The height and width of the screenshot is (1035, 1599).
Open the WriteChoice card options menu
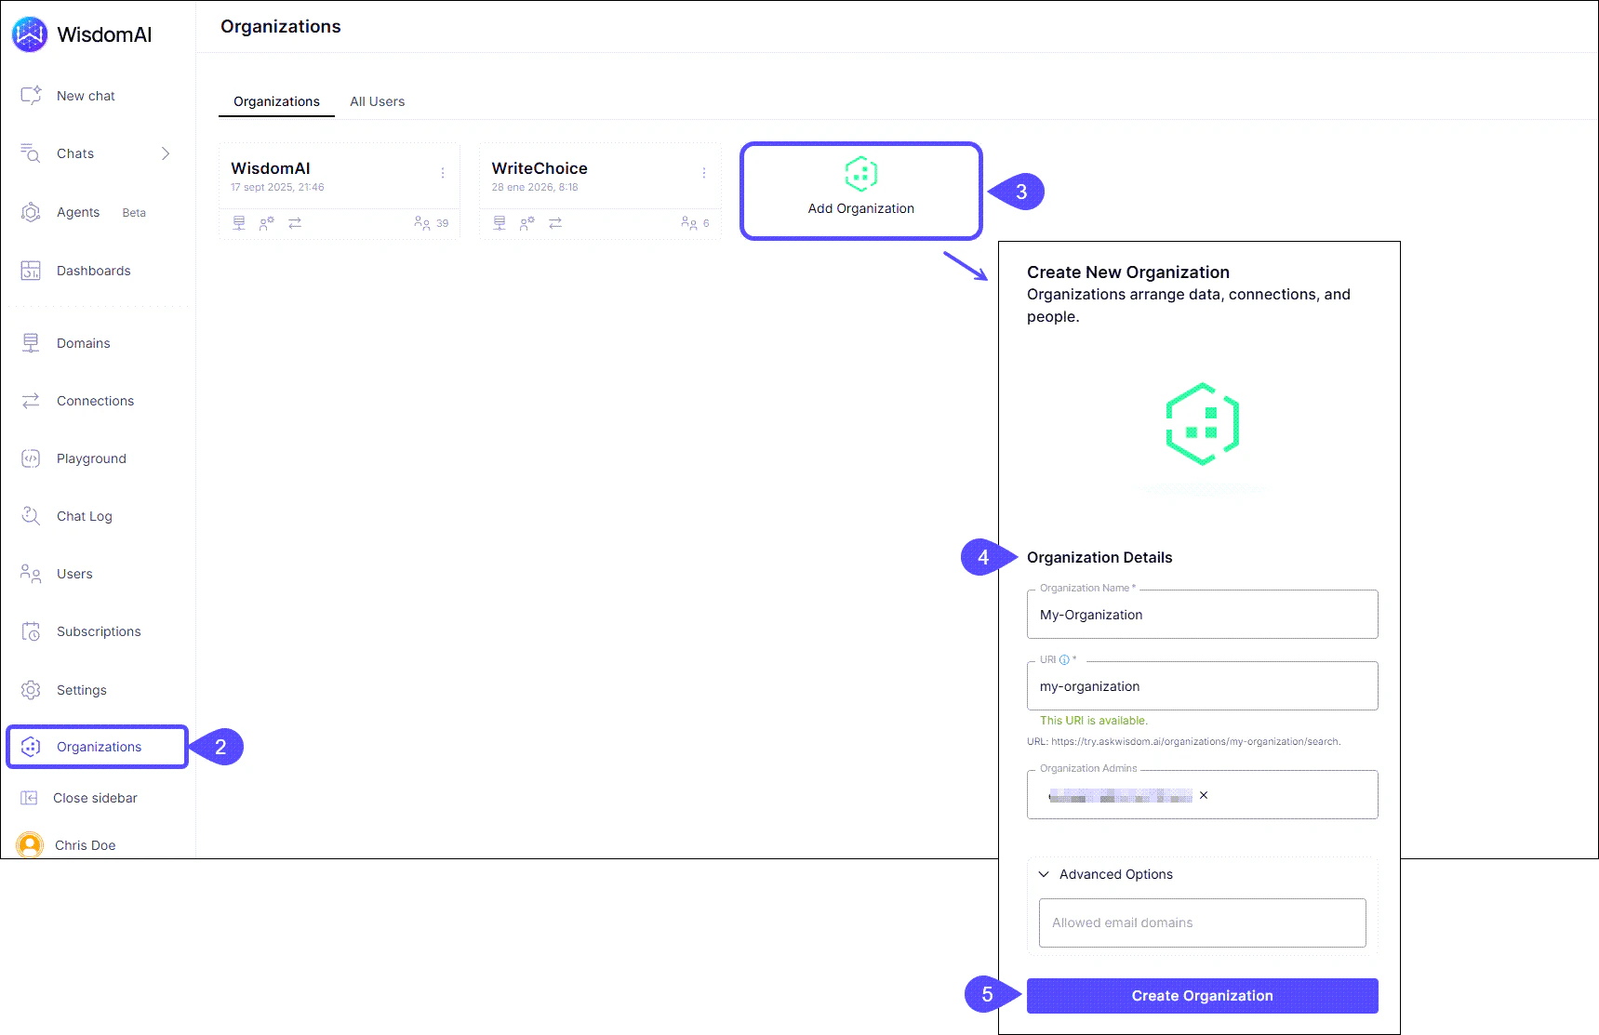coord(703,172)
